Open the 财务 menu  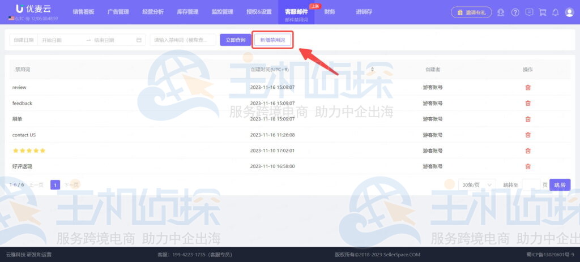coord(330,12)
